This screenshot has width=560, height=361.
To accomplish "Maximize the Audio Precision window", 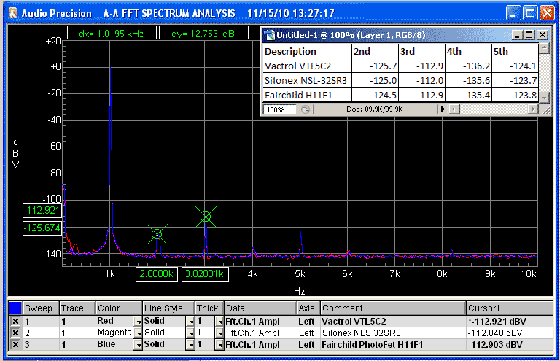I will (x=530, y=13).
